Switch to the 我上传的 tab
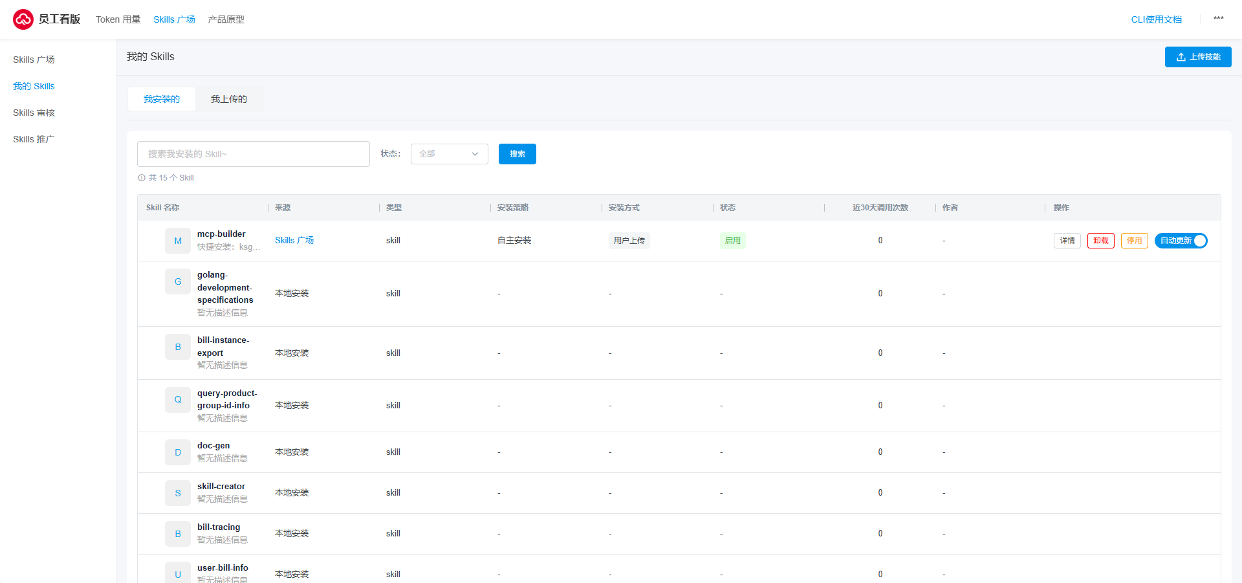 [229, 99]
